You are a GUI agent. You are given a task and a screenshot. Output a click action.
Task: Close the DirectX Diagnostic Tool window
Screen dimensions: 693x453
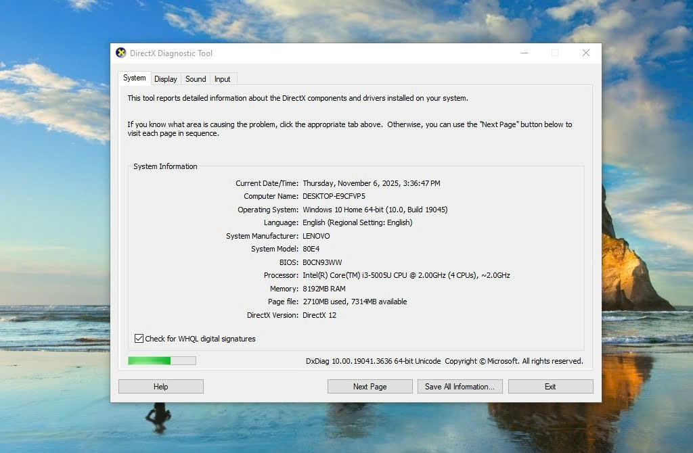[586, 53]
